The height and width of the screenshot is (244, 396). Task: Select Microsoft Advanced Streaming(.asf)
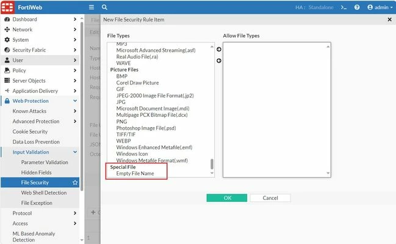[x=156, y=50]
